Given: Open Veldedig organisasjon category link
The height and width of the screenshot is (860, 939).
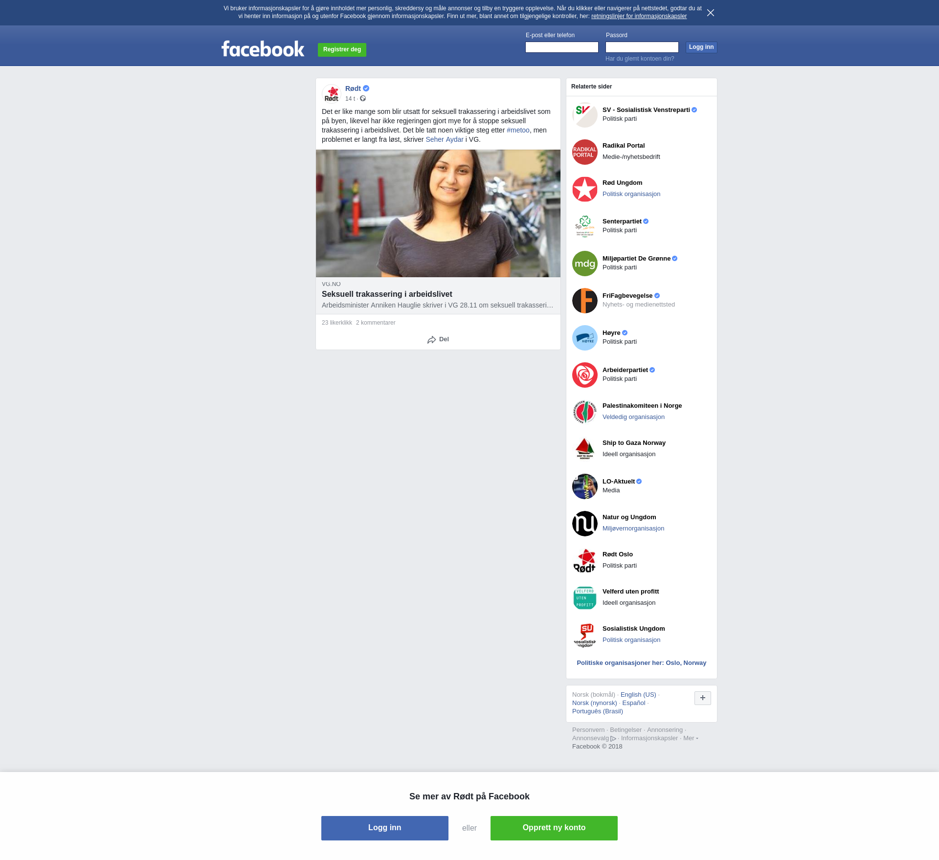Looking at the screenshot, I should point(633,417).
